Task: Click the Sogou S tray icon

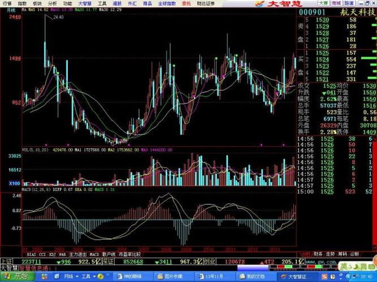Action: [325, 277]
